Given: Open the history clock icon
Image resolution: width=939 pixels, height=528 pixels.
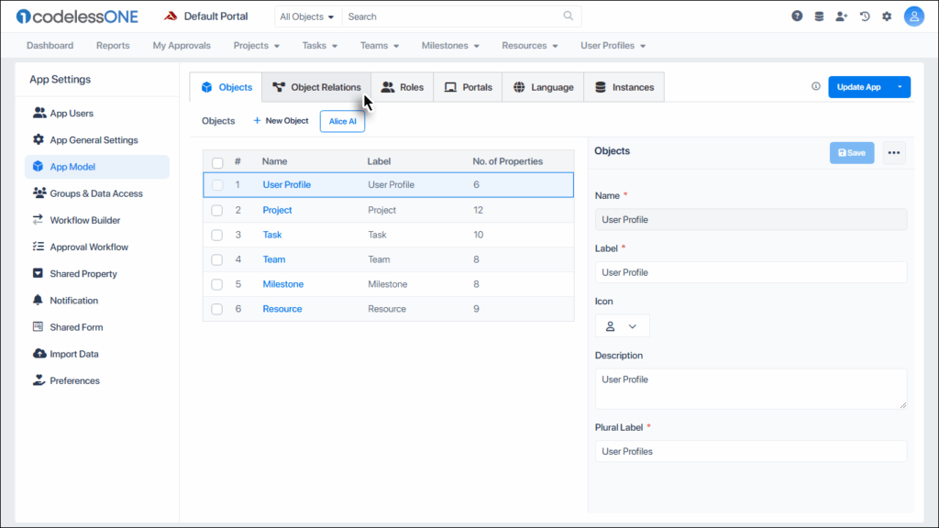Looking at the screenshot, I should (x=864, y=16).
